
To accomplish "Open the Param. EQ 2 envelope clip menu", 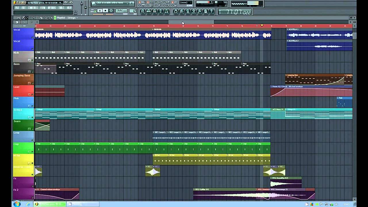I will pyautogui.click(x=272, y=87).
